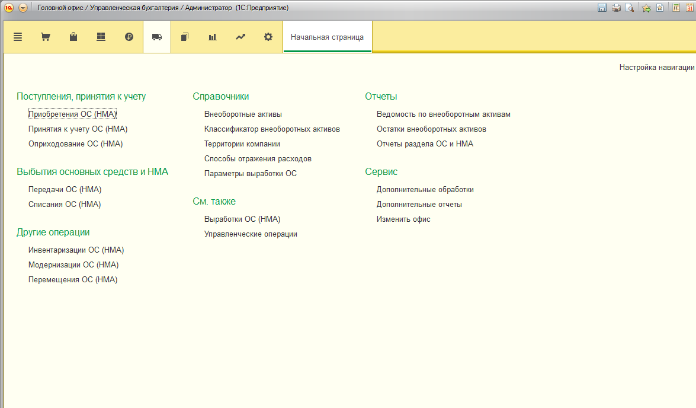
Task: Open Внеоборотные активы directory
Action: 243,114
